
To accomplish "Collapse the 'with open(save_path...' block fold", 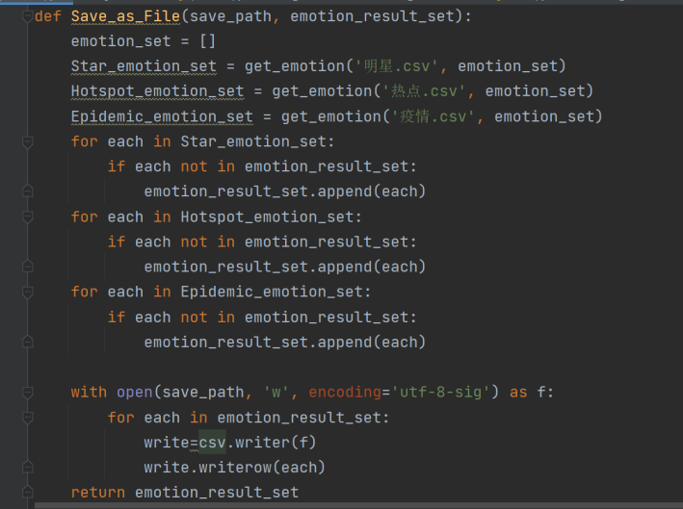I will pos(27,393).
